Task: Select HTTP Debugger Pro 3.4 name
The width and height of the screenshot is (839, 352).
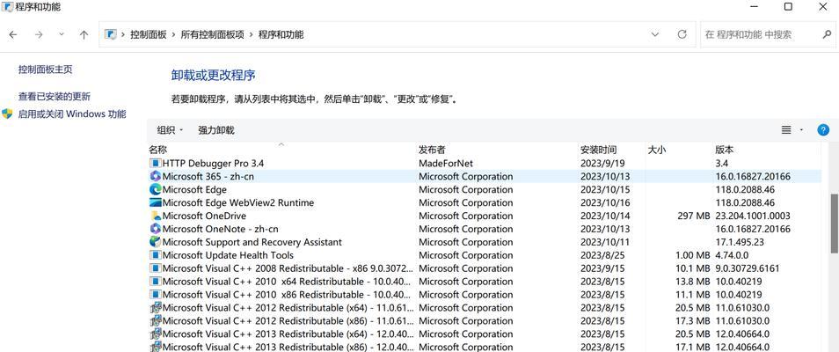Action: 213,163
